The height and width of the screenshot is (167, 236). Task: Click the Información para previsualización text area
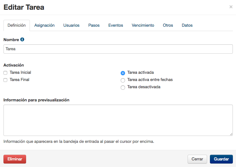(x=118, y=120)
